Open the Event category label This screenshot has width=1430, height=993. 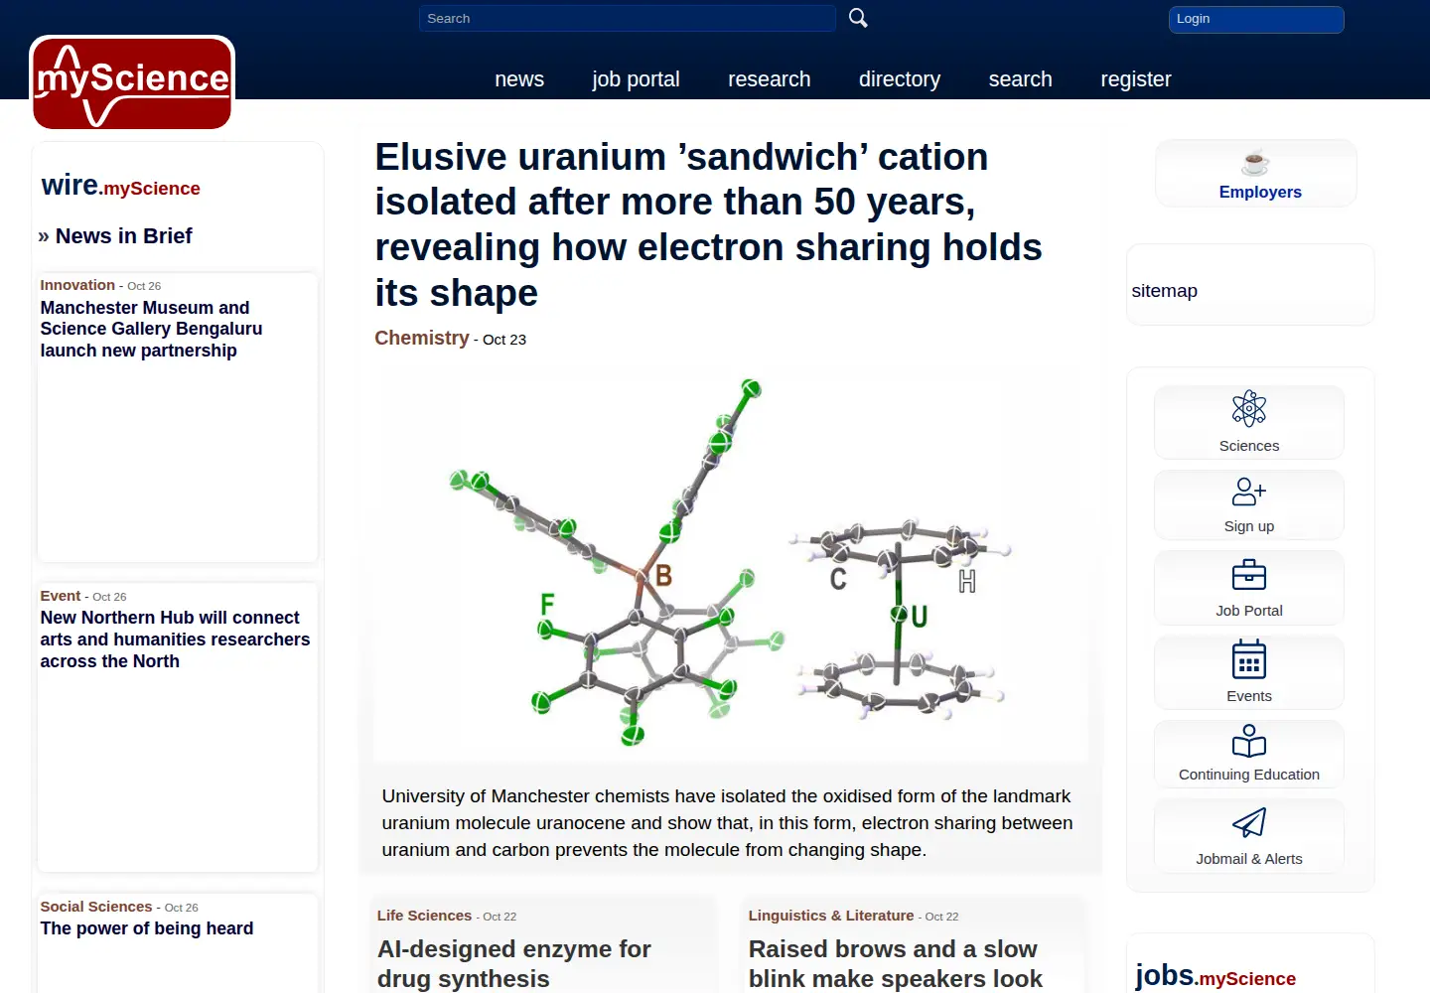click(61, 596)
